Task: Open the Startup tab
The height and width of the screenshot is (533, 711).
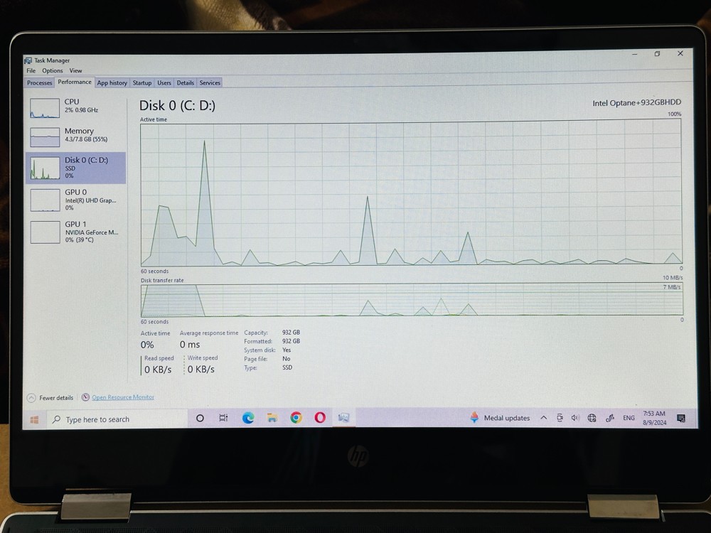Action: [x=142, y=83]
